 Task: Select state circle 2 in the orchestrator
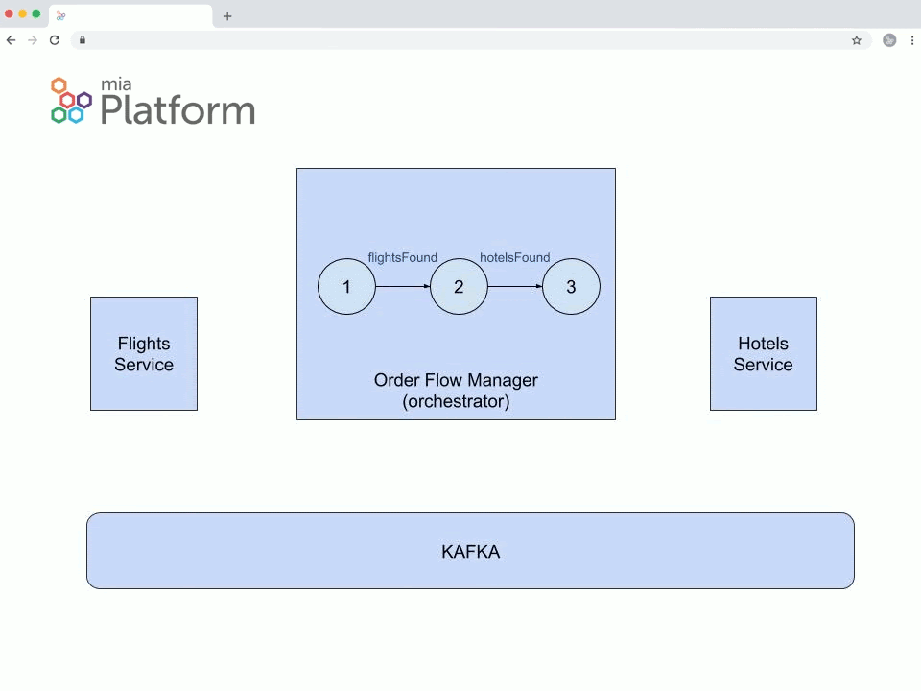pyautogui.click(x=459, y=287)
